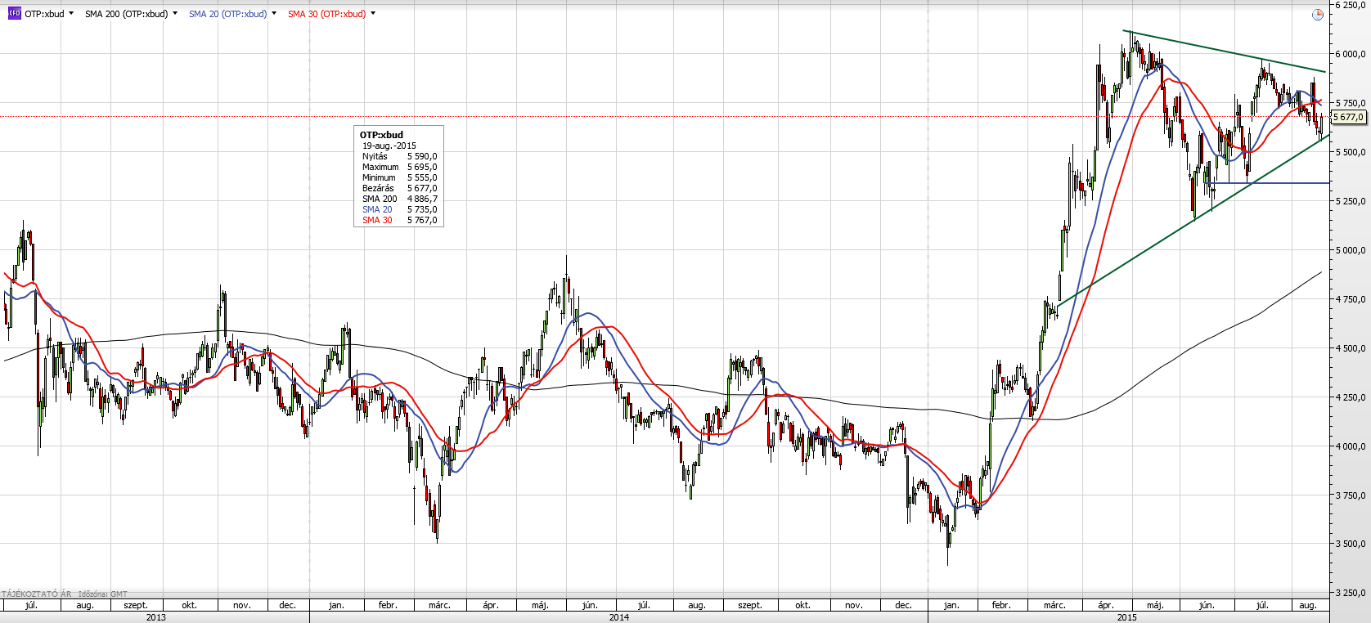Viewport: 1371px width, 623px height.
Task: Click the 2013 year label on time axis
Action: point(155,617)
